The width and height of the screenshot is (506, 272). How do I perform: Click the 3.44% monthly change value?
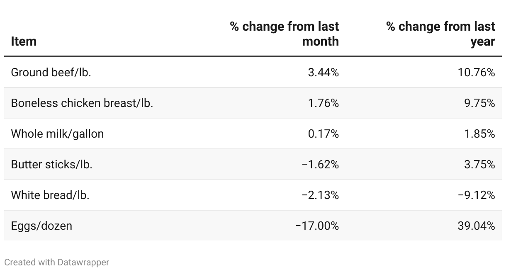[x=323, y=73]
